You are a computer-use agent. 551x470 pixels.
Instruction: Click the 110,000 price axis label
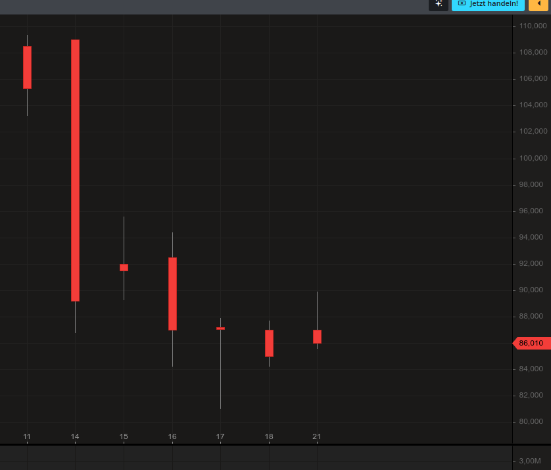533,26
